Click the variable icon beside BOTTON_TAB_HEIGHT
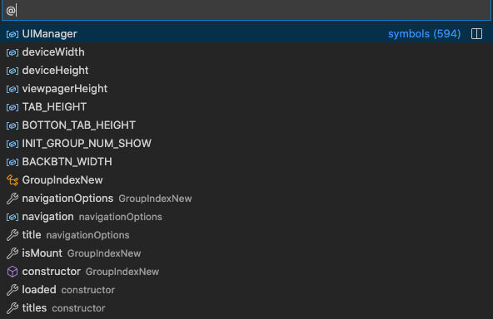The height and width of the screenshot is (319, 493). pyautogui.click(x=12, y=125)
